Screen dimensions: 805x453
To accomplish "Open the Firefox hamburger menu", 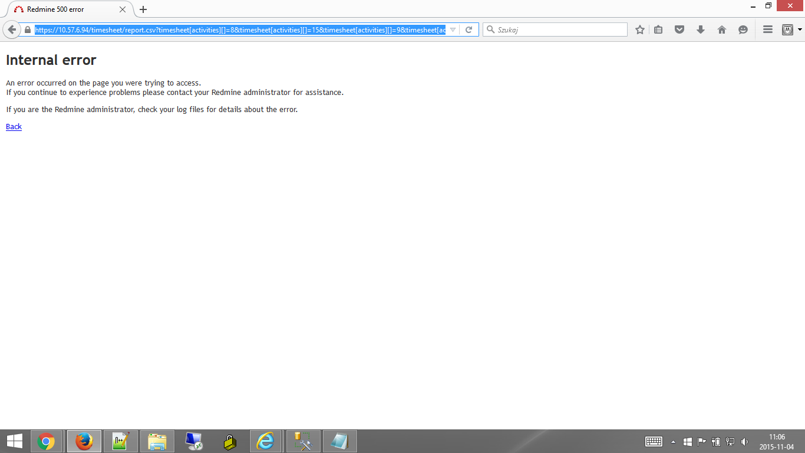I will [x=767, y=29].
